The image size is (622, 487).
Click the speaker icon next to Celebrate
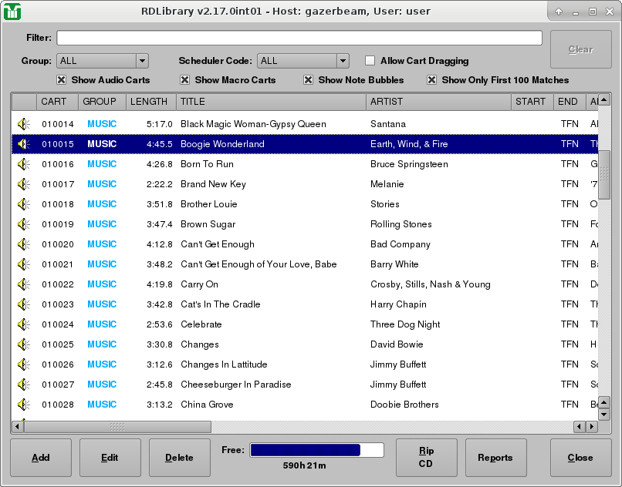pos(23,324)
